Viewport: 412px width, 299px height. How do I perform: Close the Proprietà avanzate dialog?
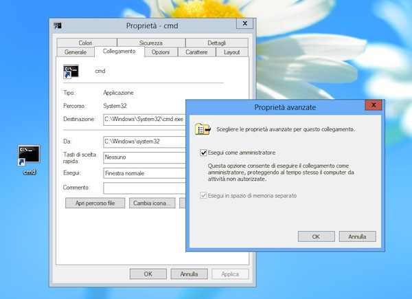374,105
